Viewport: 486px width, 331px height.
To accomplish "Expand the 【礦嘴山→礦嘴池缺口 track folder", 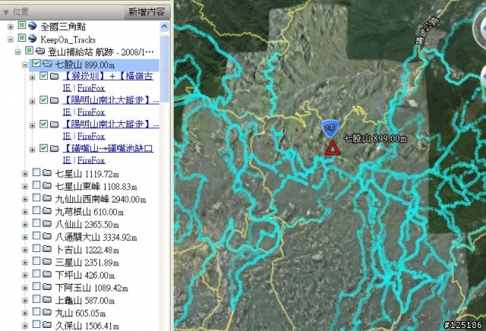I will click(x=32, y=150).
